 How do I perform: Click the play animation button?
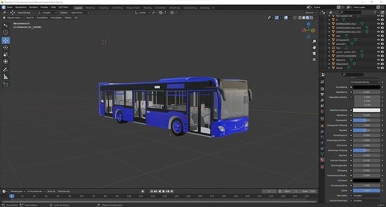[163, 191]
